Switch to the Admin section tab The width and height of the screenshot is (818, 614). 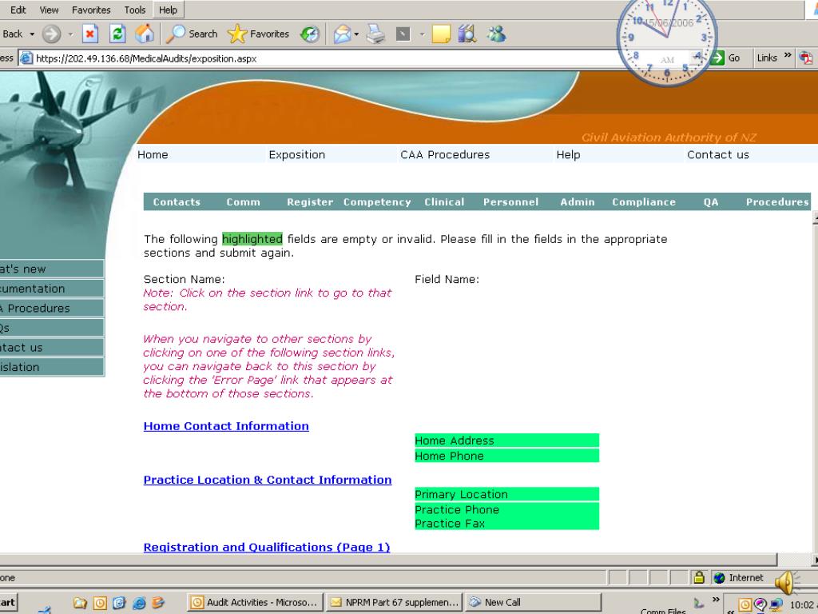pyautogui.click(x=578, y=202)
